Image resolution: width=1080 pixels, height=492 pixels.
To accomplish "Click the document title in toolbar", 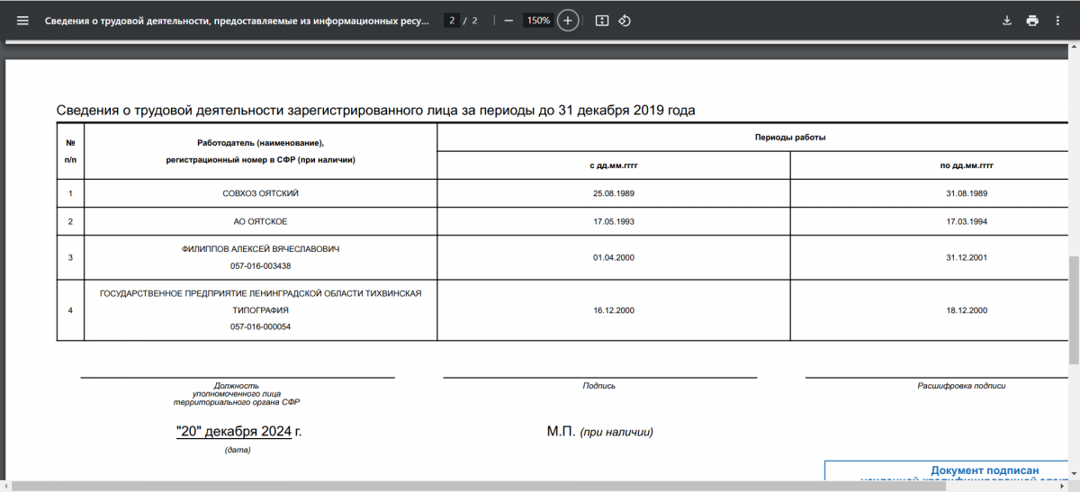I will coord(238,21).
